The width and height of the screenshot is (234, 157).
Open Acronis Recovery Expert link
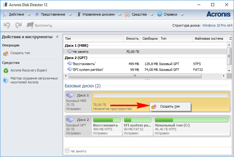point(29,70)
